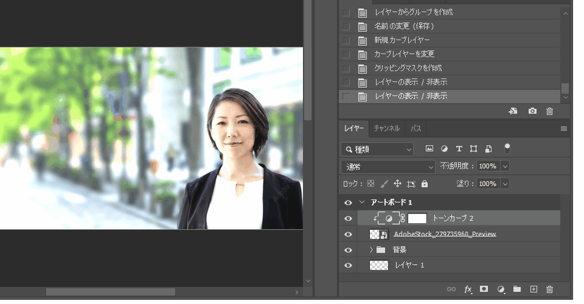Screen dimensions: 584x304
Task: Toggle checkbox beside クリッピングマスクを作成
Action: pyautogui.click(x=346, y=69)
